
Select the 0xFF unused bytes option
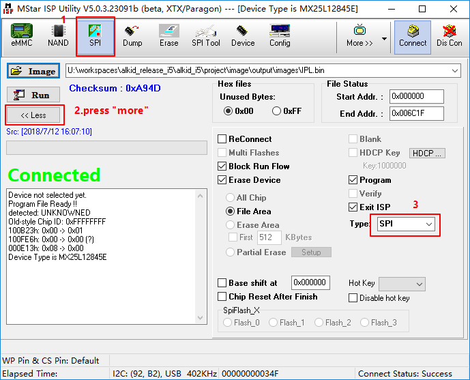(277, 111)
